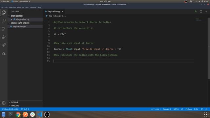Open the clock and calendar panel

point(105,1)
